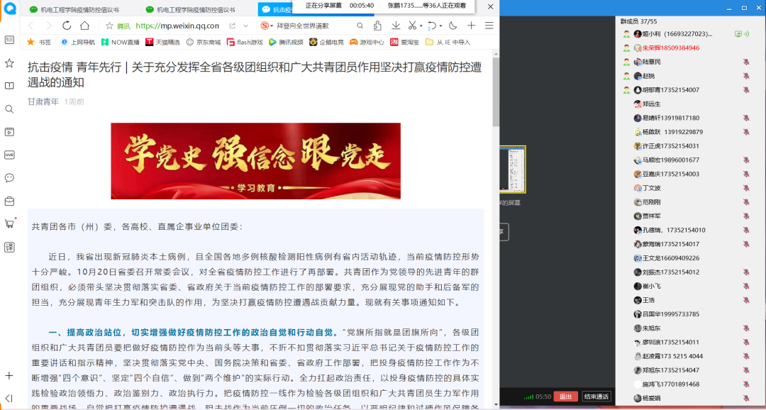
Task: Toggle microphone mute icon for 陆覃民
Action: pyautogui.click(x=746, y=62)
